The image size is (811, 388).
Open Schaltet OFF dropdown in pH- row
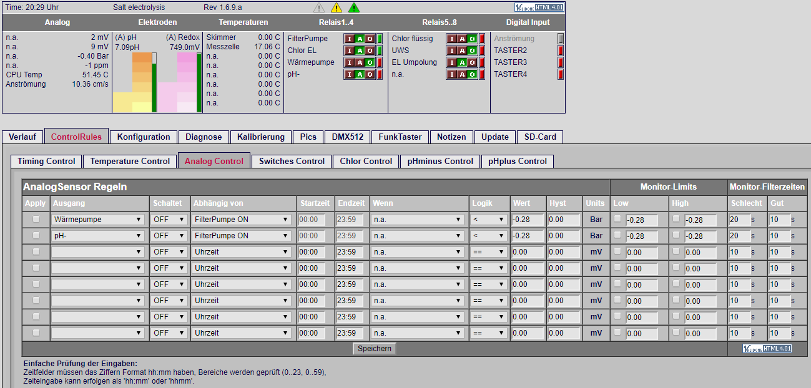(x=169, y=236)
